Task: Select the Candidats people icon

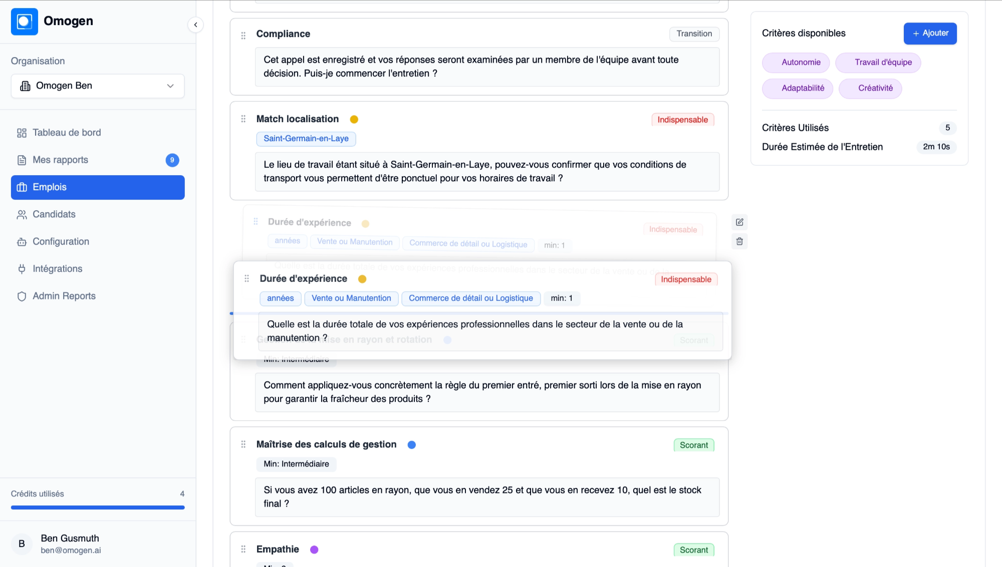Action: coord(21,214)
